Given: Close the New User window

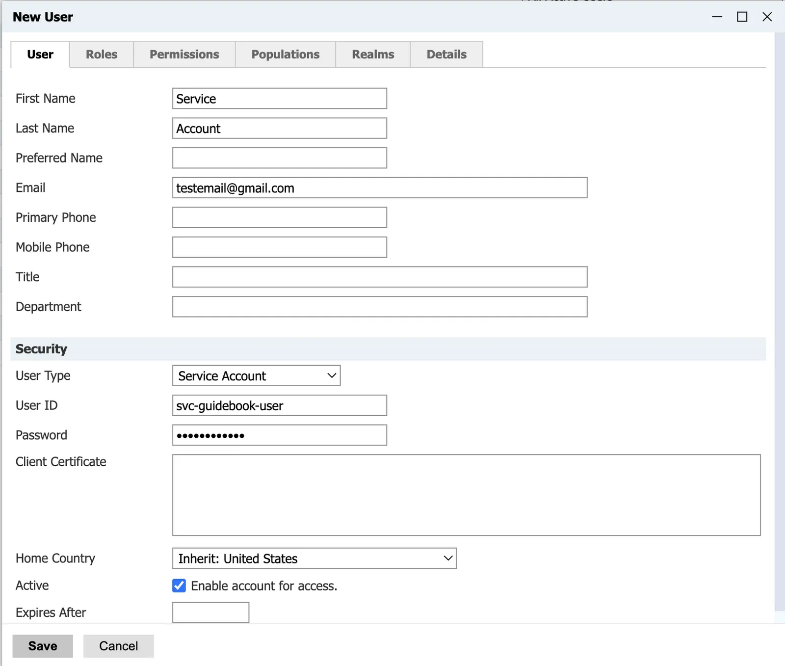Looking at the screenshot, I should [767, 17].
